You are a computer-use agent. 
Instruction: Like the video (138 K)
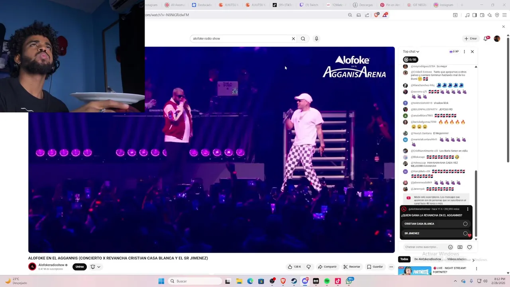[294, 267]
